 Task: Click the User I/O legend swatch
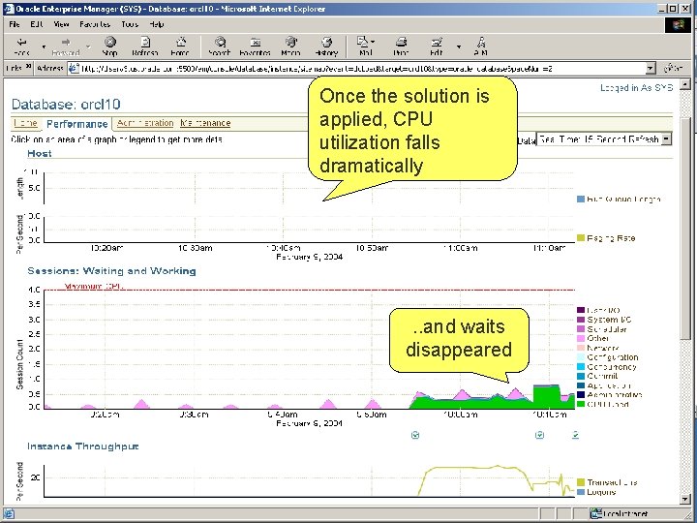click(581, 310)
